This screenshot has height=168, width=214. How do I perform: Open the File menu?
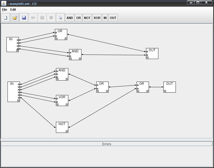4,10
